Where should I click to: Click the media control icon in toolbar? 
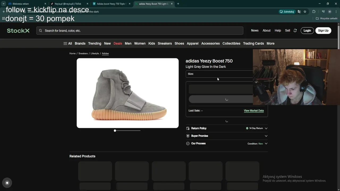point(323,12)
